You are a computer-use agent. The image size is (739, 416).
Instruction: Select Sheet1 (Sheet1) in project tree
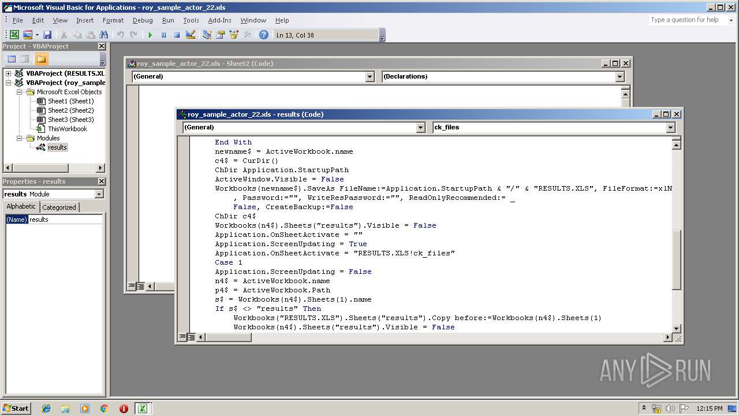(70, 101)
